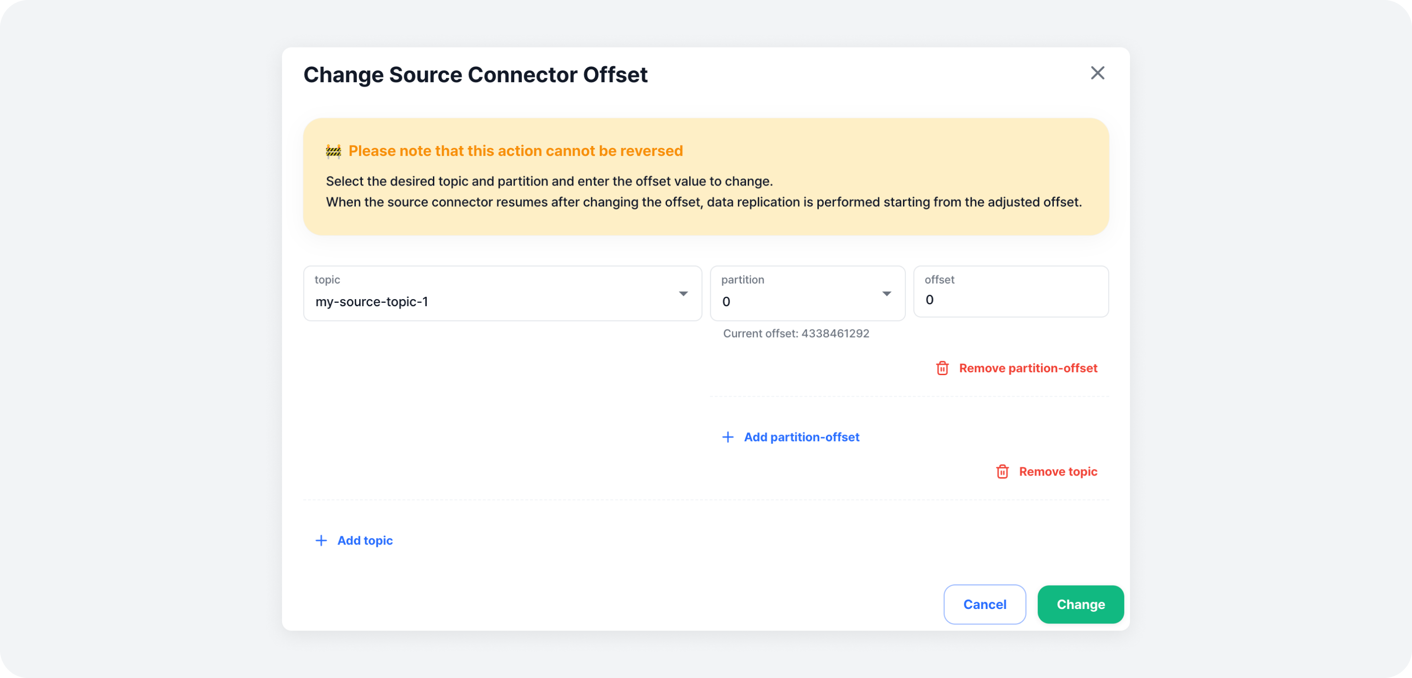Image resolution: width=1412 pixels, height=678 pixels.
Task: Click the trash icon for Remove partition-offset
Action: pos(942,368)
